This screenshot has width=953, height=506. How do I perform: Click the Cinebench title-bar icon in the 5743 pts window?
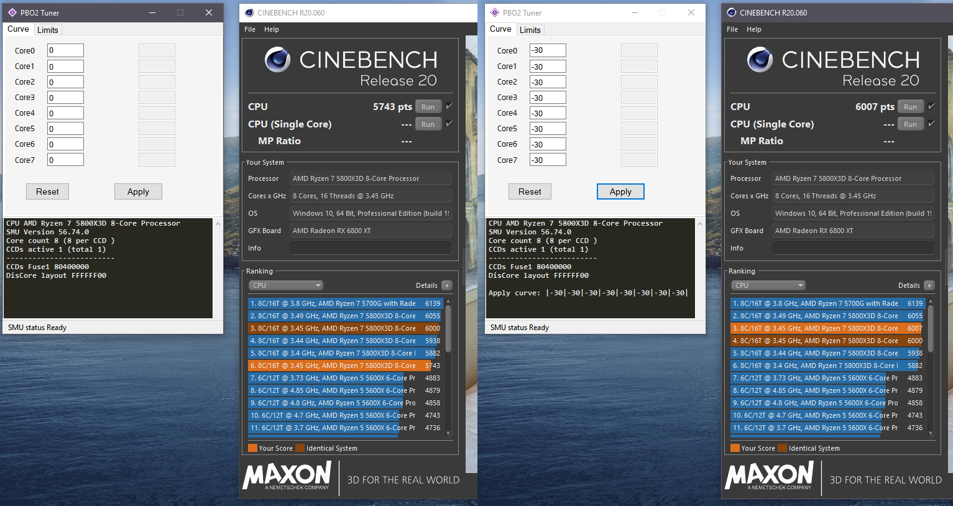250,12
